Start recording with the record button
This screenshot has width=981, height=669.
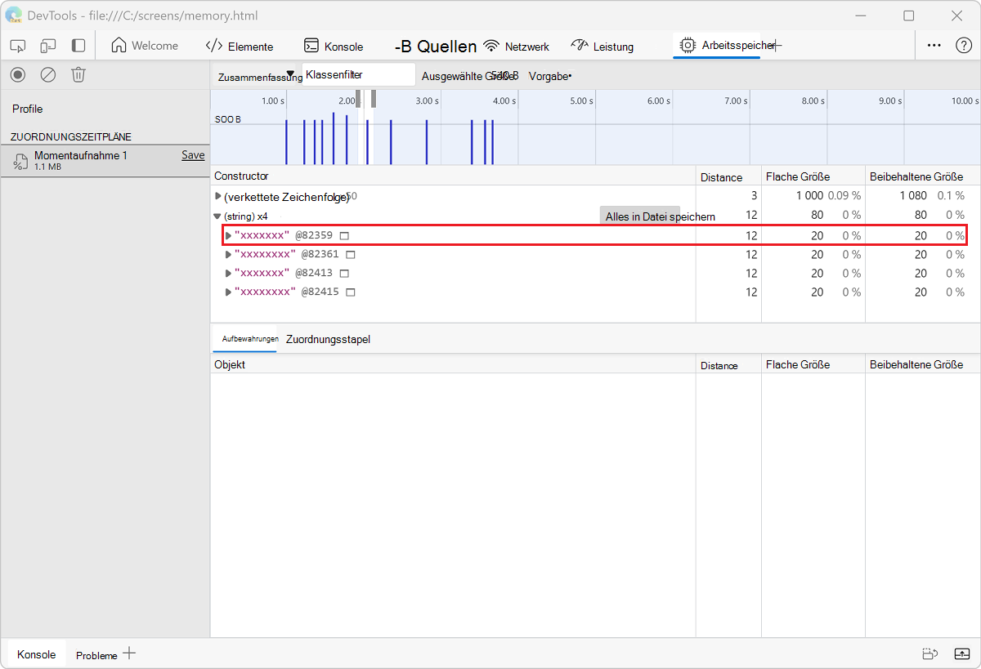coord(18,75)
